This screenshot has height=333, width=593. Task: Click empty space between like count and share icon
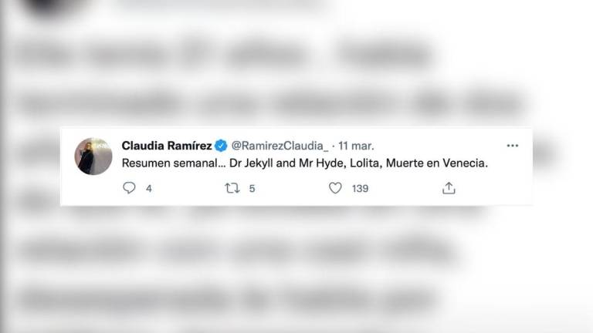coord(405,188)
